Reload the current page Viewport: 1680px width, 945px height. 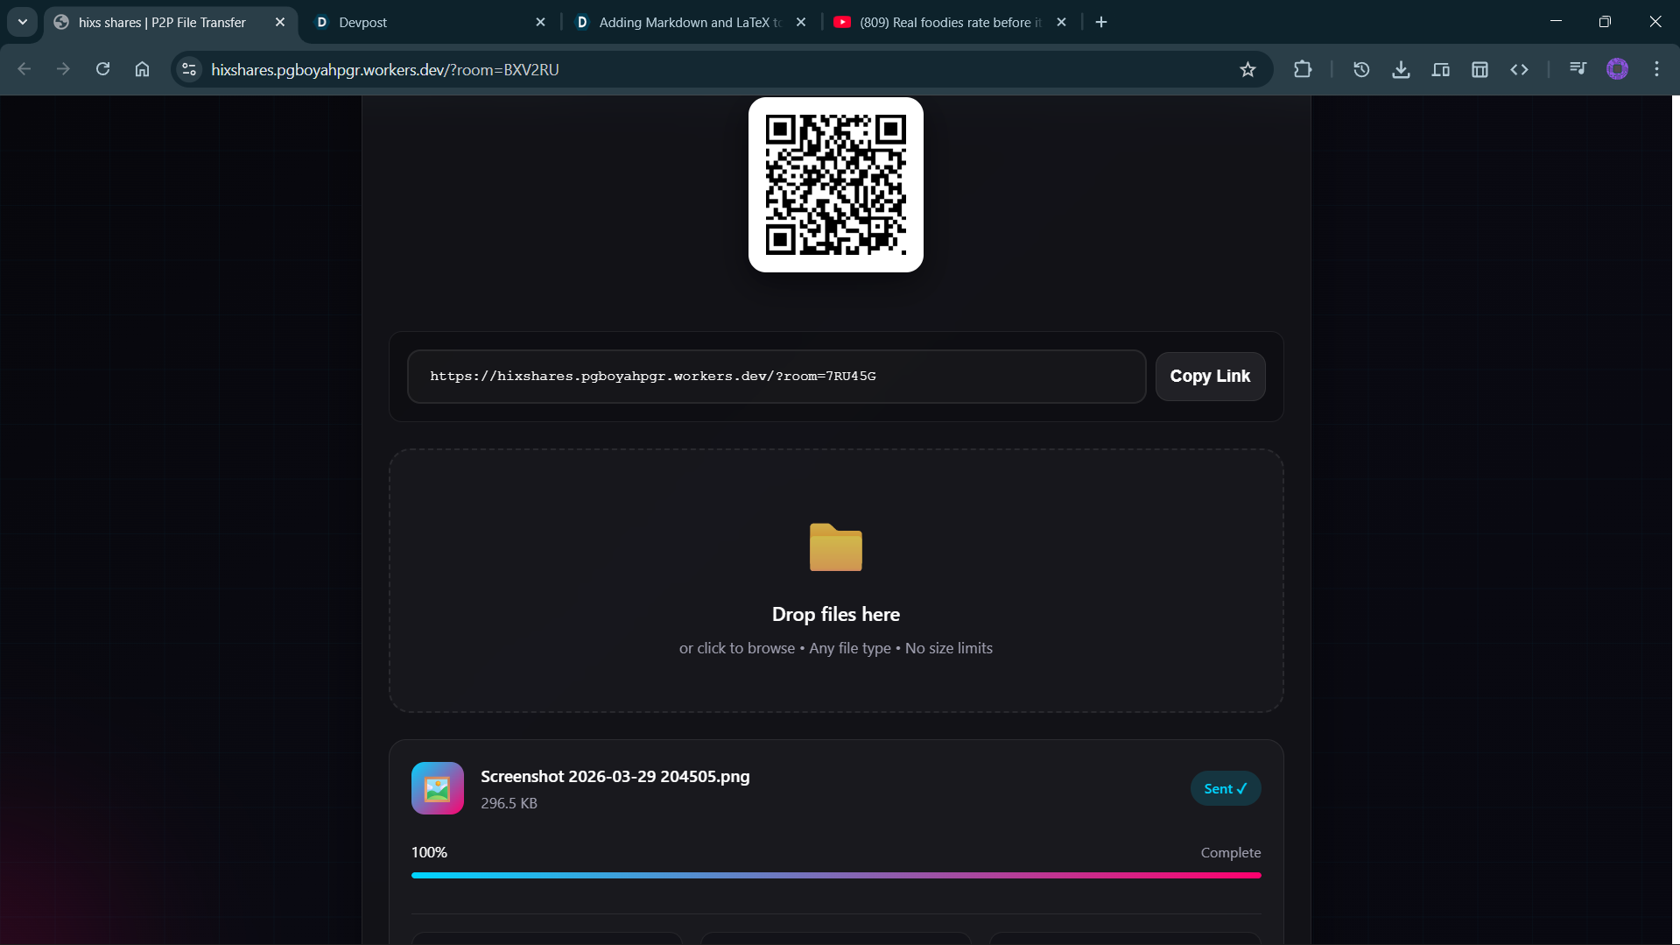pyautogui.click(x=102, y=69)
